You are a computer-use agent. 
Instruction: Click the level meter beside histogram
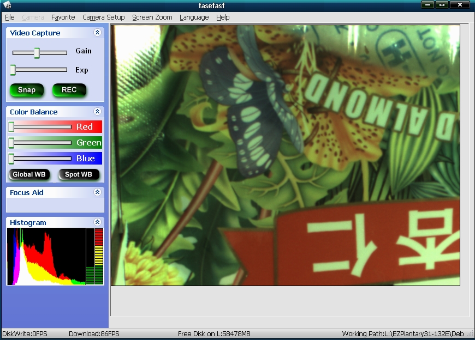point(94,256)
